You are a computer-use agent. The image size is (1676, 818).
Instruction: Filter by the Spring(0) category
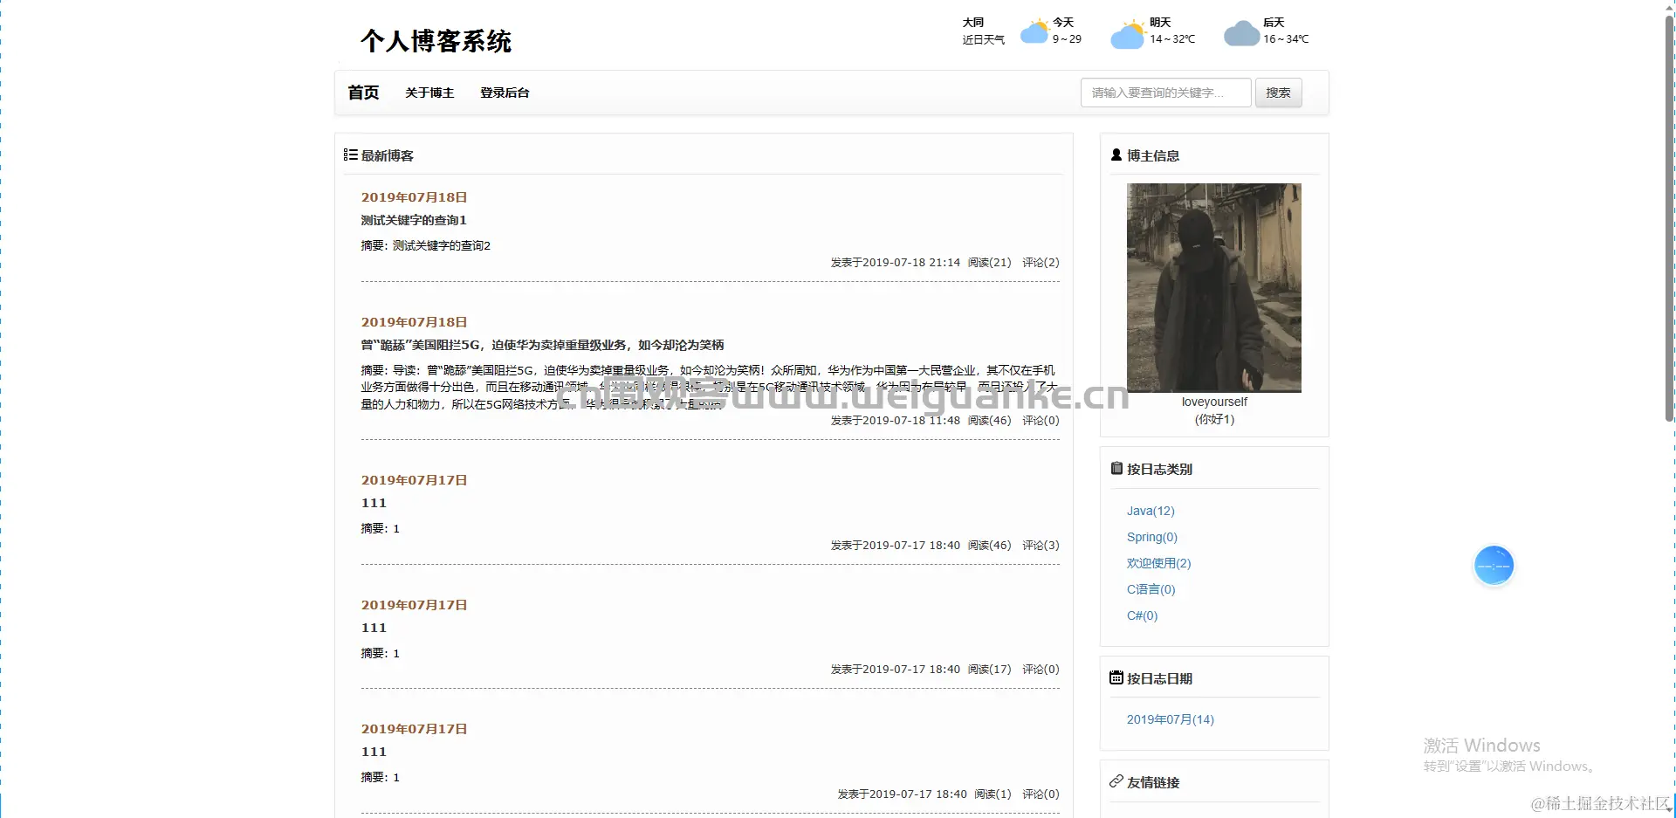click(1152, 537)
